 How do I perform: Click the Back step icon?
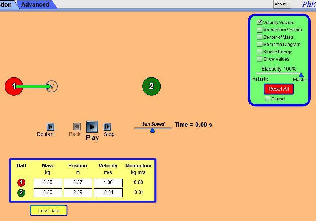click(x=77, y=127)
